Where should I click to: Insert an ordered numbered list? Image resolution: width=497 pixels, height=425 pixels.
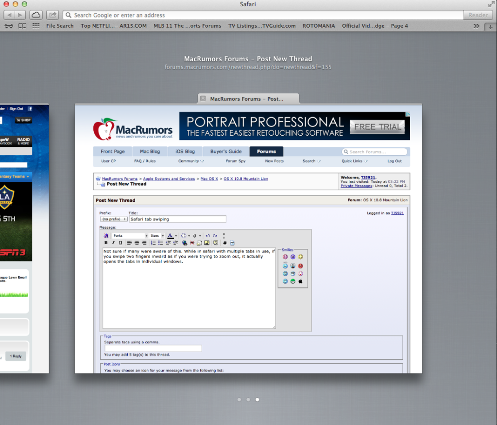tap(153, 243)
